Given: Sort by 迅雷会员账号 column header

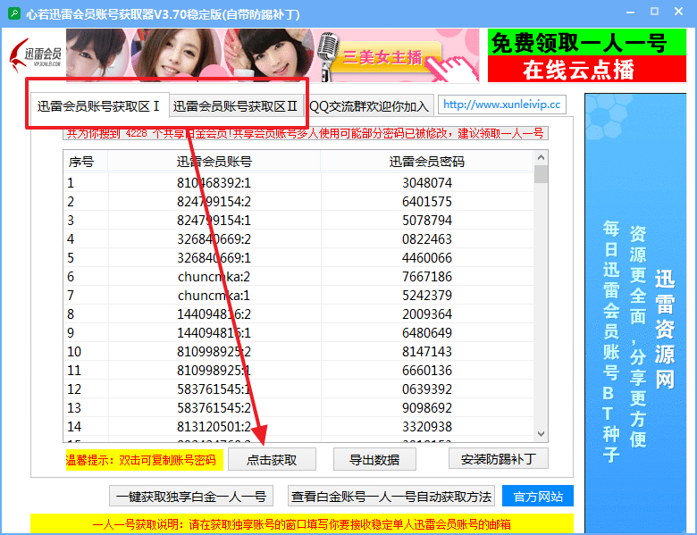Looking at the screenshot, I should point(214,162).
